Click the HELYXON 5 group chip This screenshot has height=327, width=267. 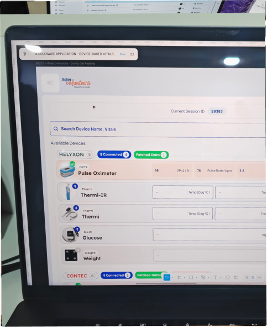[76, 154]
